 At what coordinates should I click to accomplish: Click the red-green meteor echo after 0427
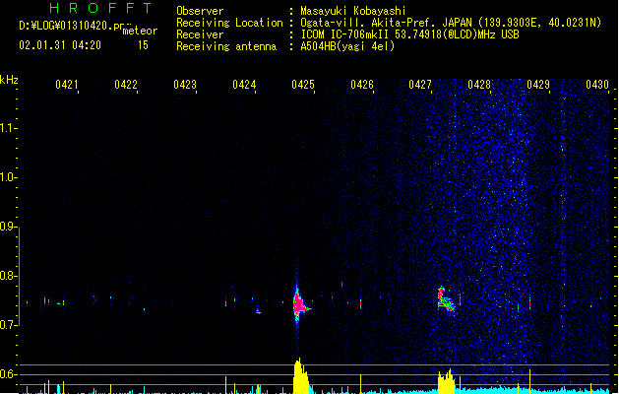(x=445, y=300)
